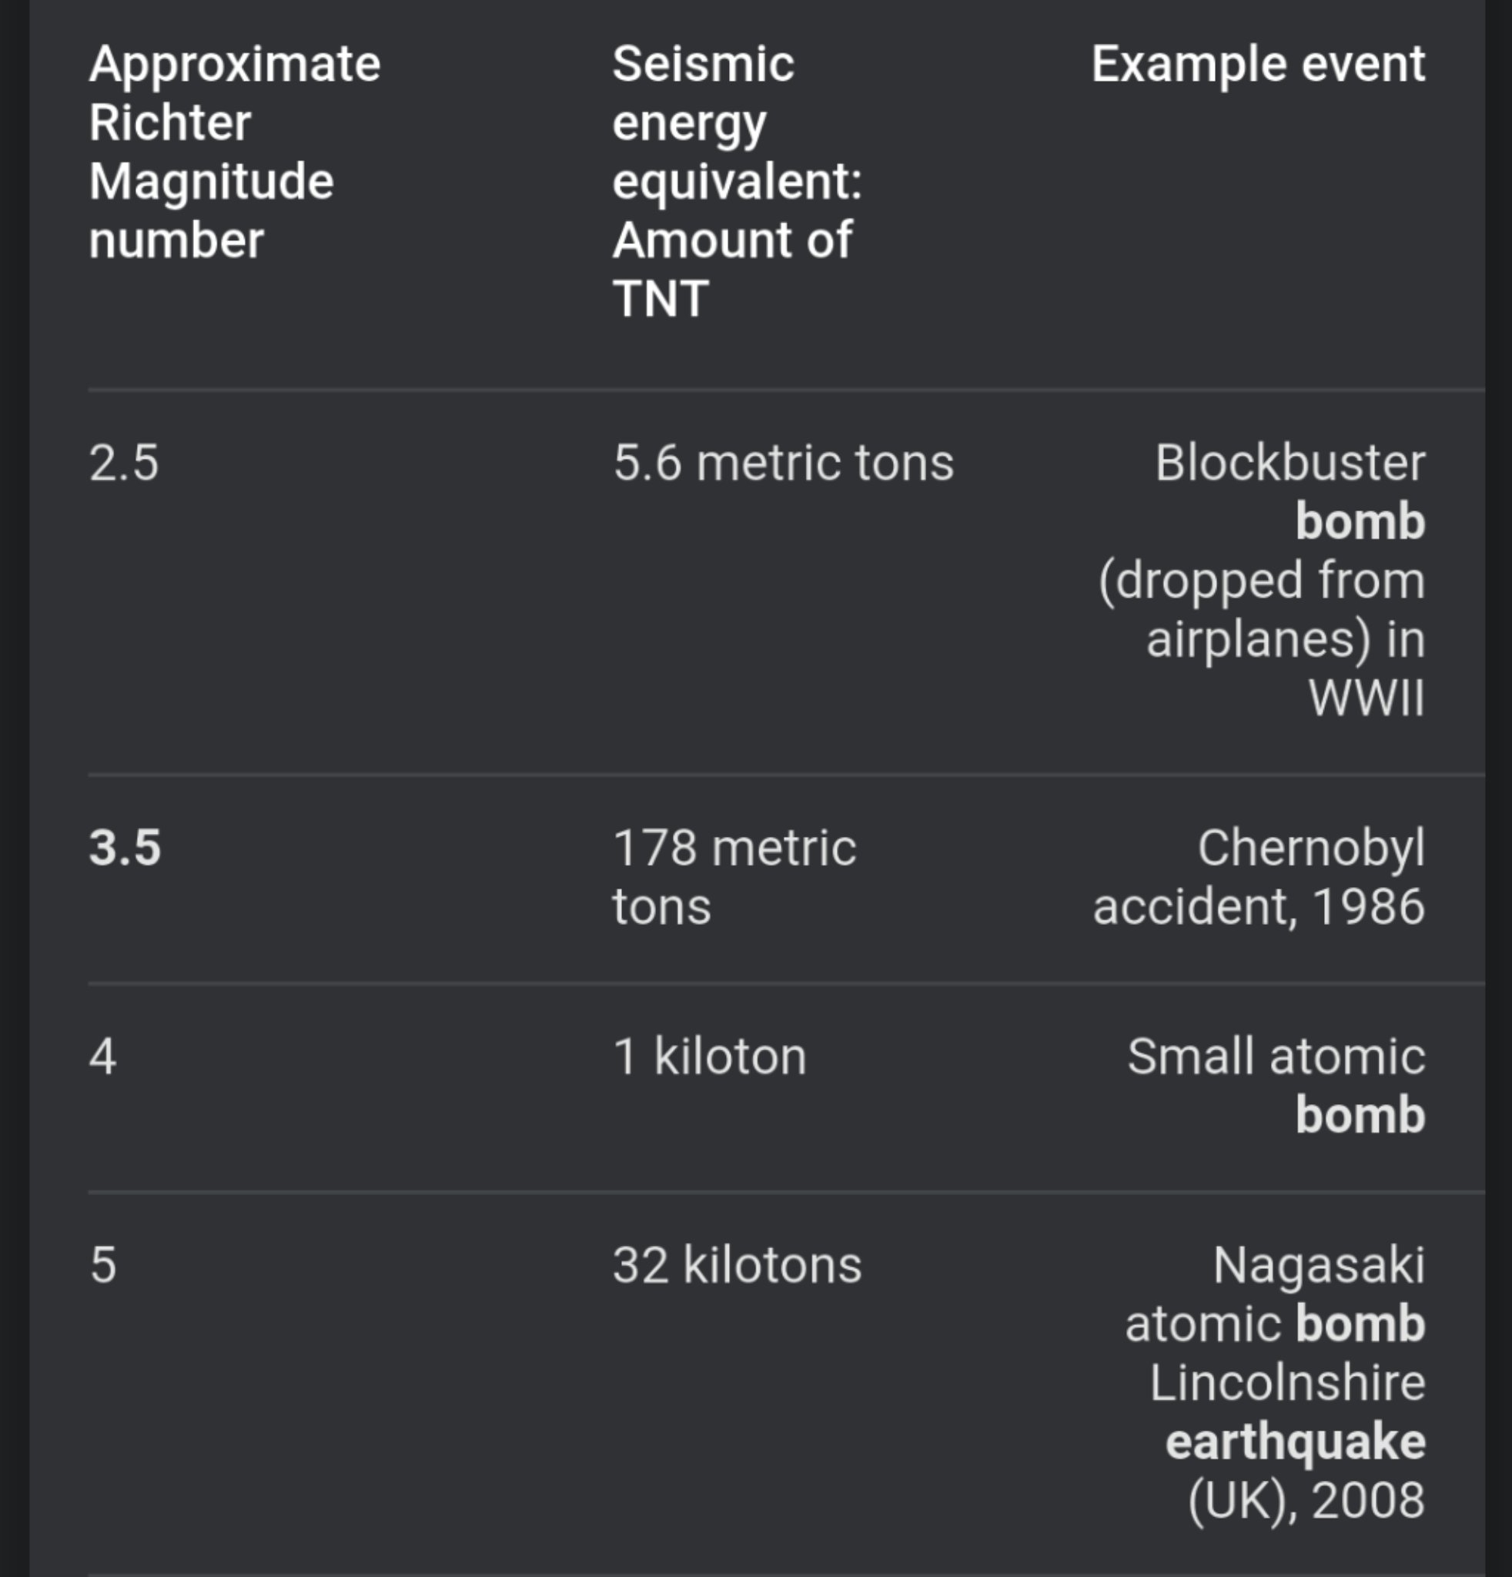Viewport: 1512px width, 1577px height.
Task: Click the 'TNT' word in header
Action: pos(661,300)
